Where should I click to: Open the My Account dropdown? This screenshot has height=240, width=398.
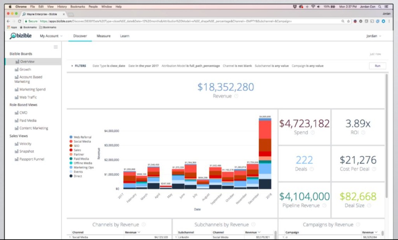pyautogui.click(x=51, y=36)
